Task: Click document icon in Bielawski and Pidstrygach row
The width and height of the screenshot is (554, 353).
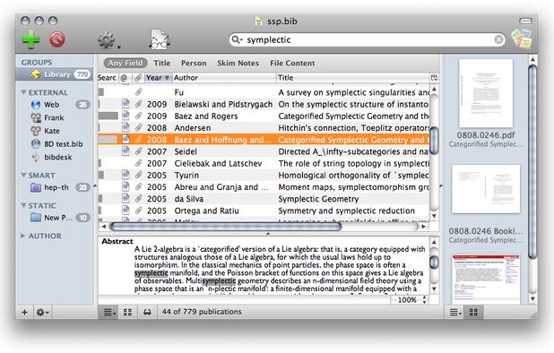Action: point(126,104)
